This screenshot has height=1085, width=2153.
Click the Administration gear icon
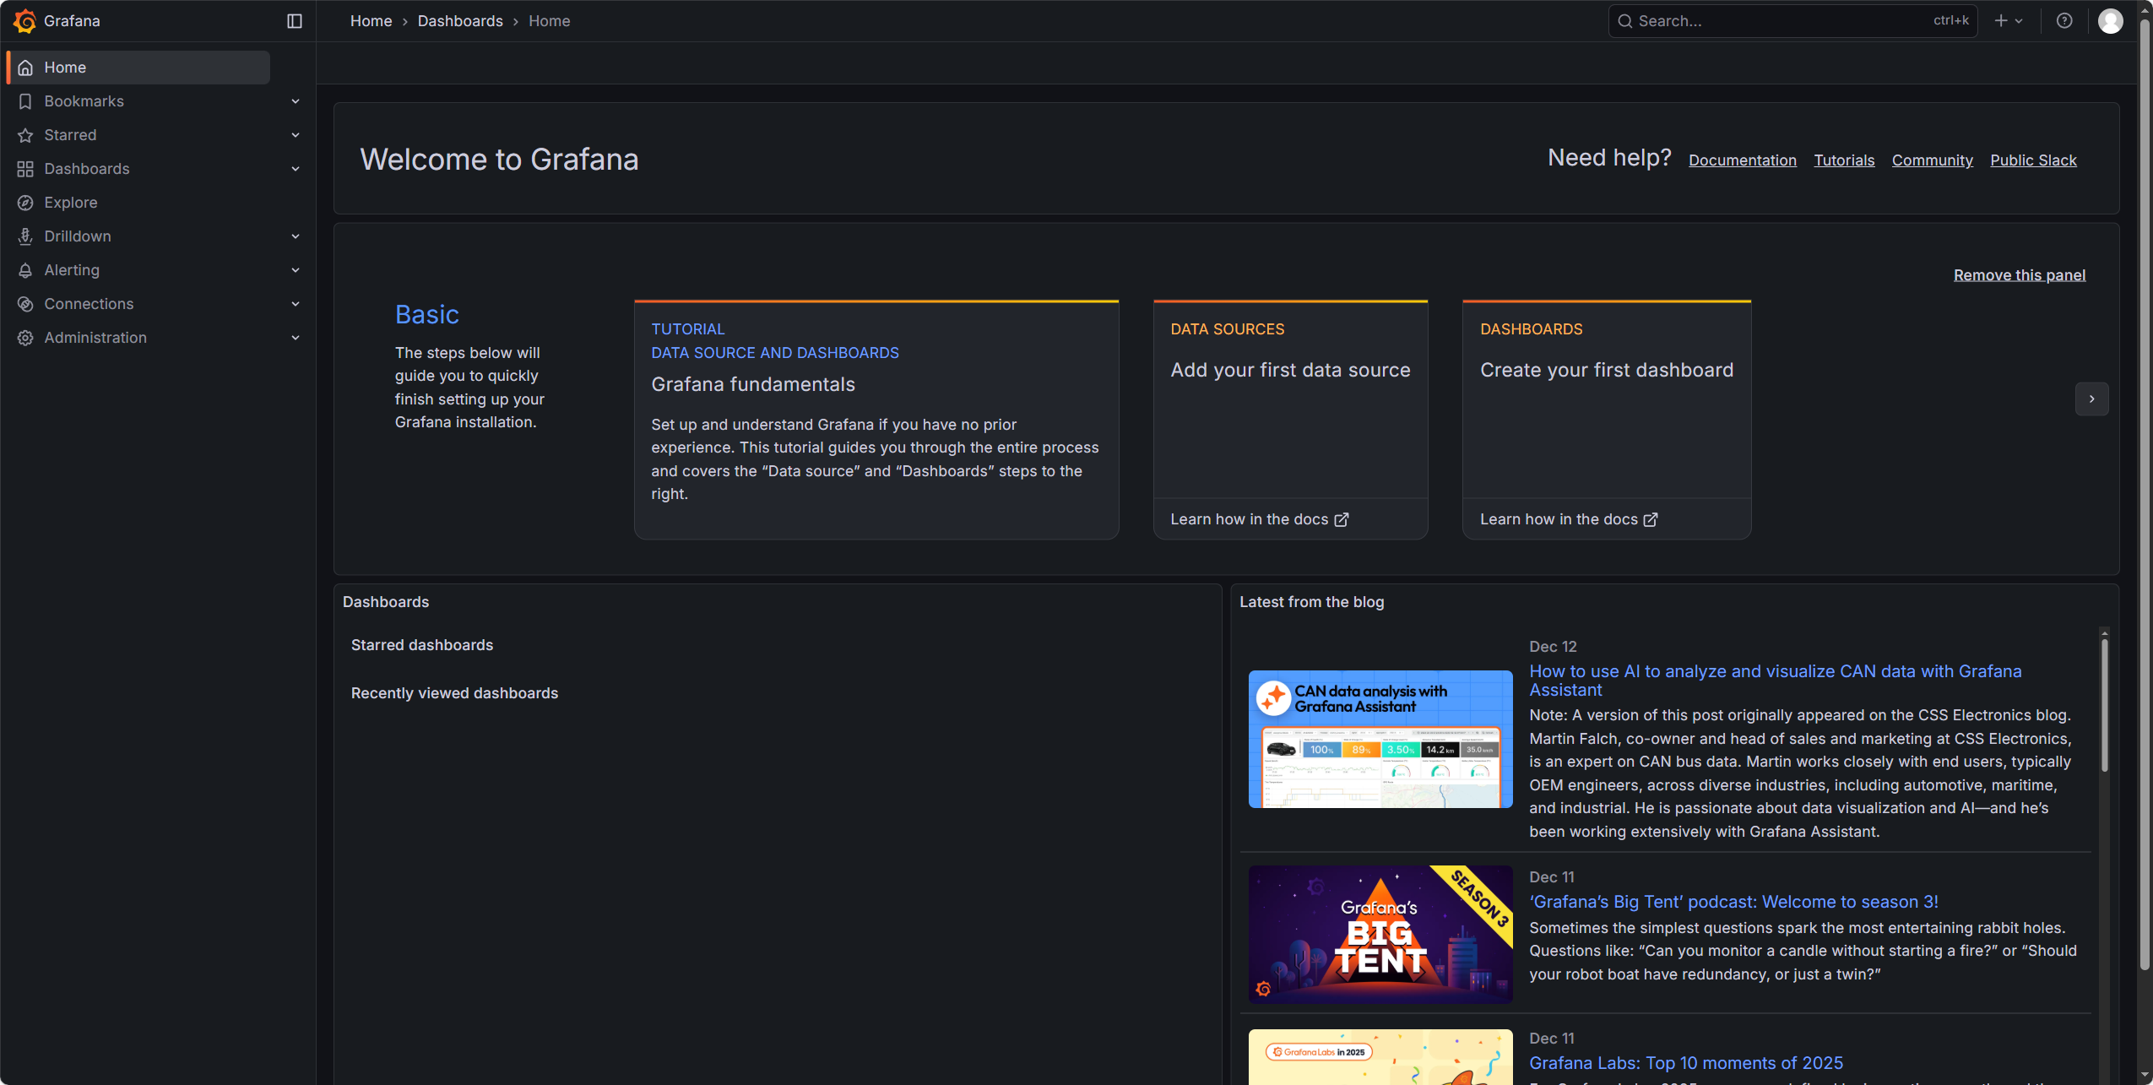25,338
